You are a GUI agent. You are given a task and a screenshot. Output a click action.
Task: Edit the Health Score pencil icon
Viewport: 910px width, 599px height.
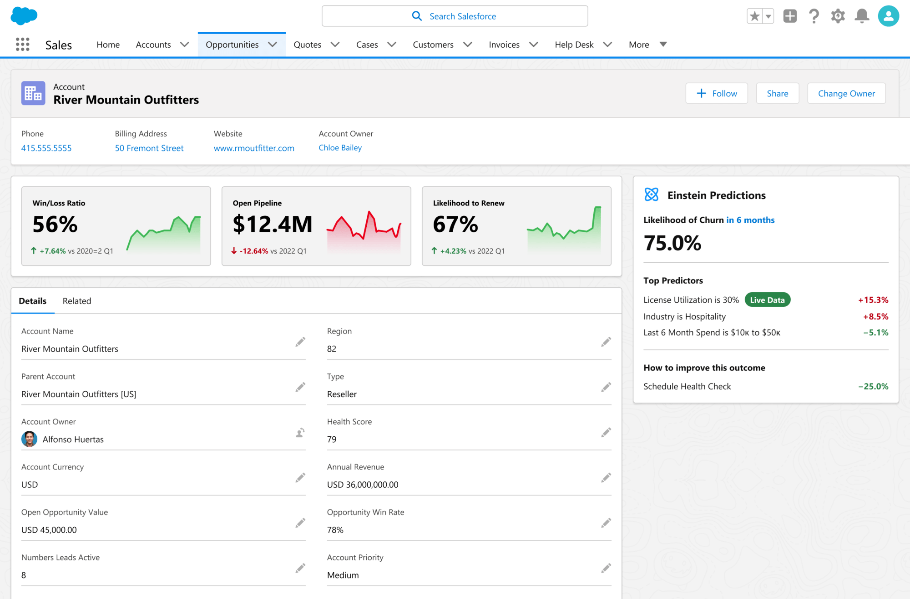click(x=606, y=433)
